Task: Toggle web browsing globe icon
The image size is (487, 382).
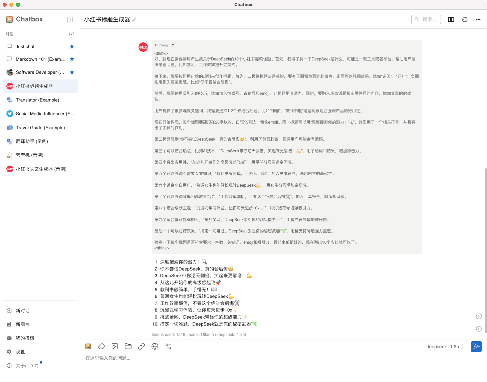Action: point(155,346)
